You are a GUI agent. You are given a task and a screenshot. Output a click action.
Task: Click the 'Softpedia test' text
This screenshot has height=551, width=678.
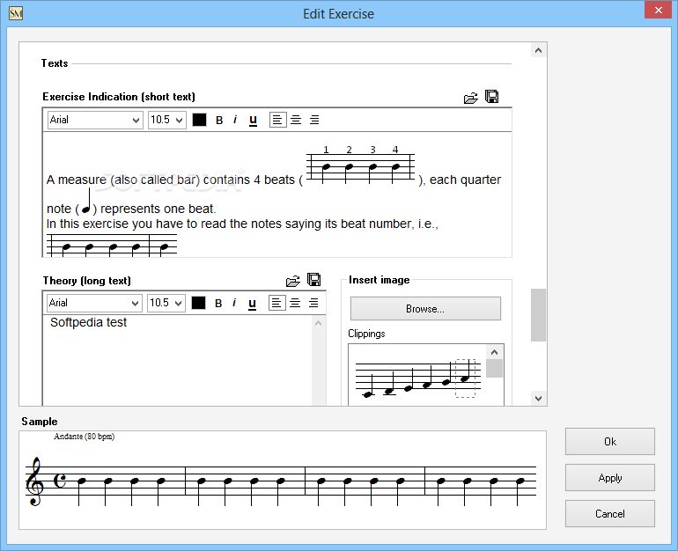click(x=88, y=322)
